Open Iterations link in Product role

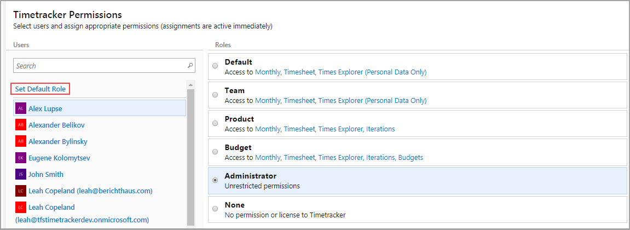click(380, 129)
